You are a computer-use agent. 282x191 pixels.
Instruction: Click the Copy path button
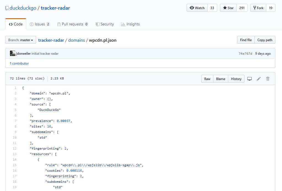click(x=264, y=40)
